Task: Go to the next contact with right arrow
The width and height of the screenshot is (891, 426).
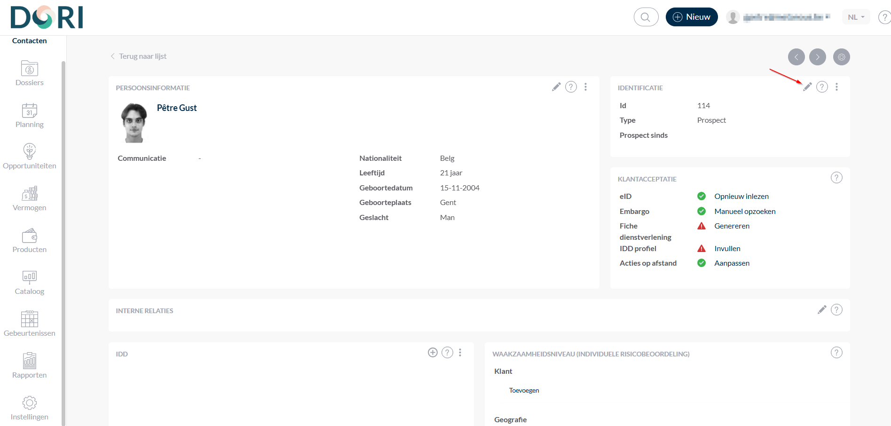Action: [x=818, y=57]
